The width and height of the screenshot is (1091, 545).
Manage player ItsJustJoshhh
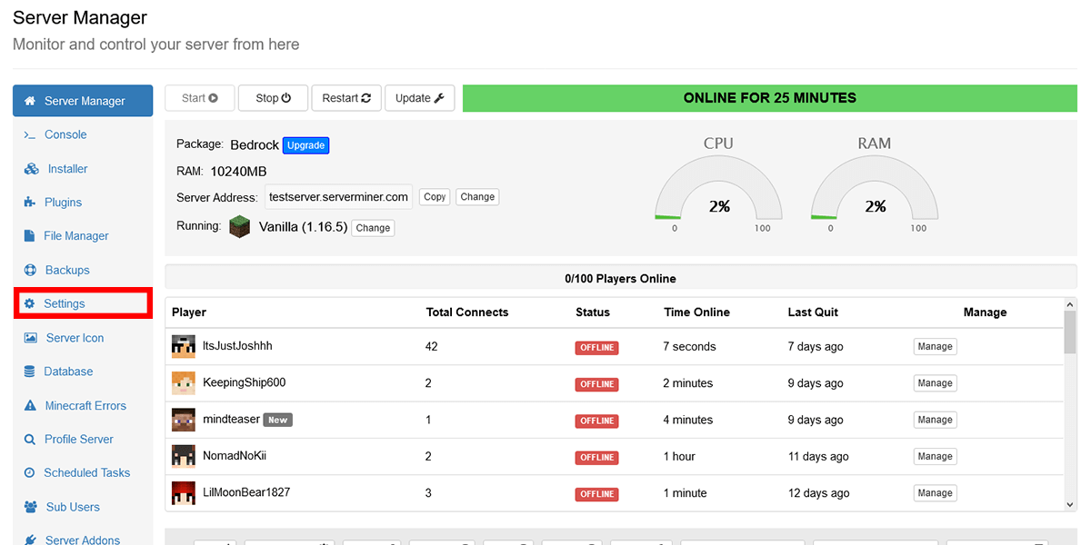coord(935,346)
